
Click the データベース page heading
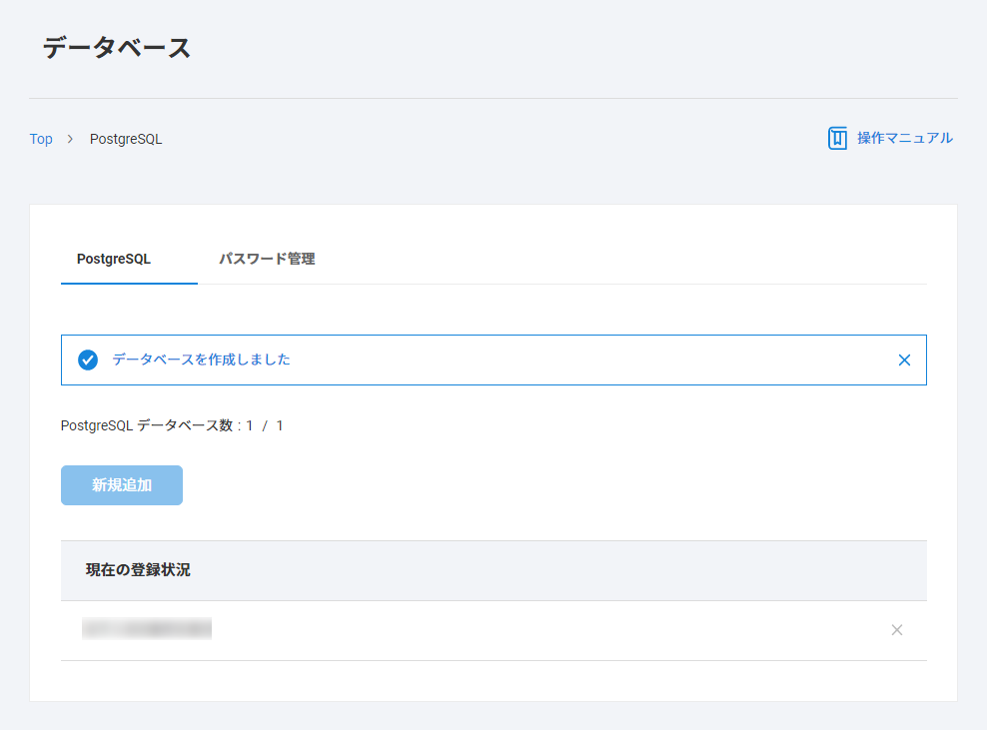pyautogui.click(x=117, y=48)
